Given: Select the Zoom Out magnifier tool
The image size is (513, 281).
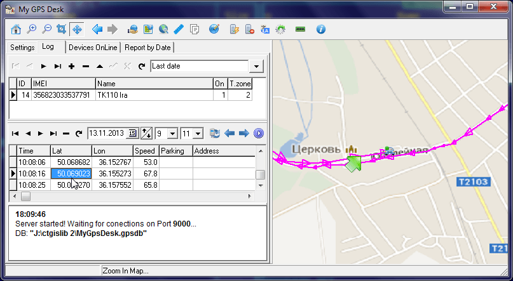Looking at the screenshot, I should click(x=46, y=29).
